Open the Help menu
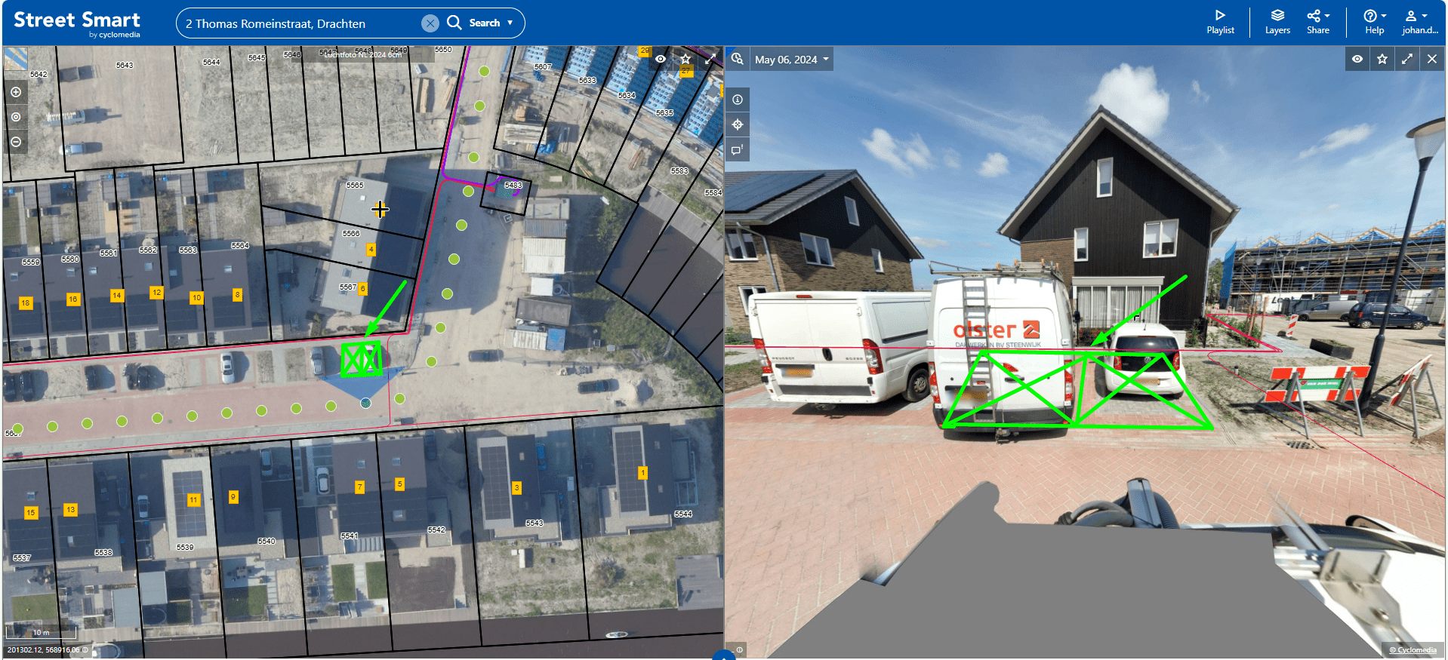 [x=1375, y=22]
